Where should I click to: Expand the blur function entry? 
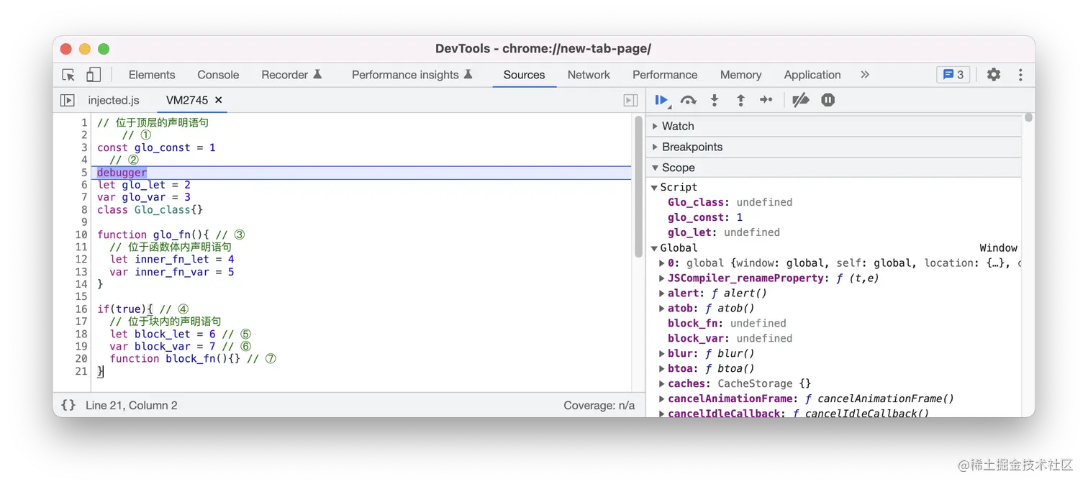pos(662,353)
